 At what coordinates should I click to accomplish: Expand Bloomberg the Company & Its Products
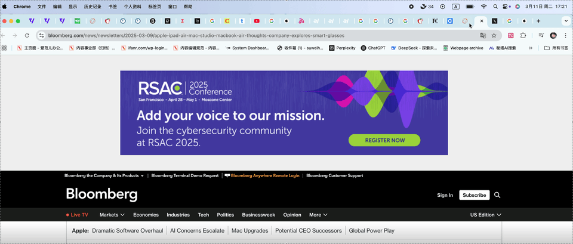click(104, 176)
